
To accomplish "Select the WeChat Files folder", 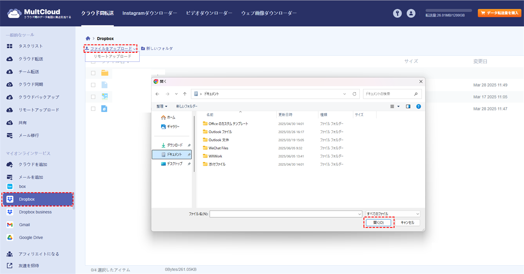I will pyautogui.click(x=215, y=148).
